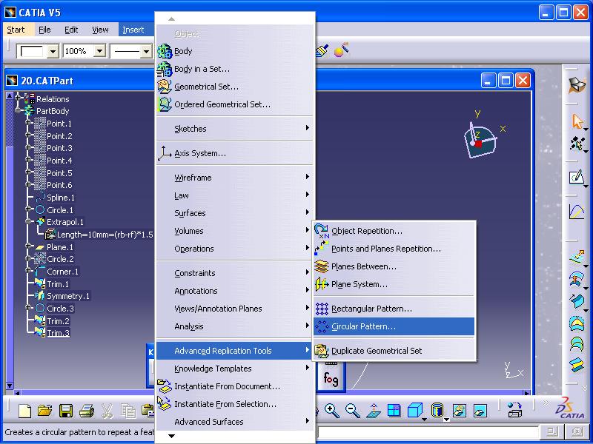This screenshot has height=444, width=593.
Task: Click Extrapol.1 in the tree
Action: coord(65,222)
